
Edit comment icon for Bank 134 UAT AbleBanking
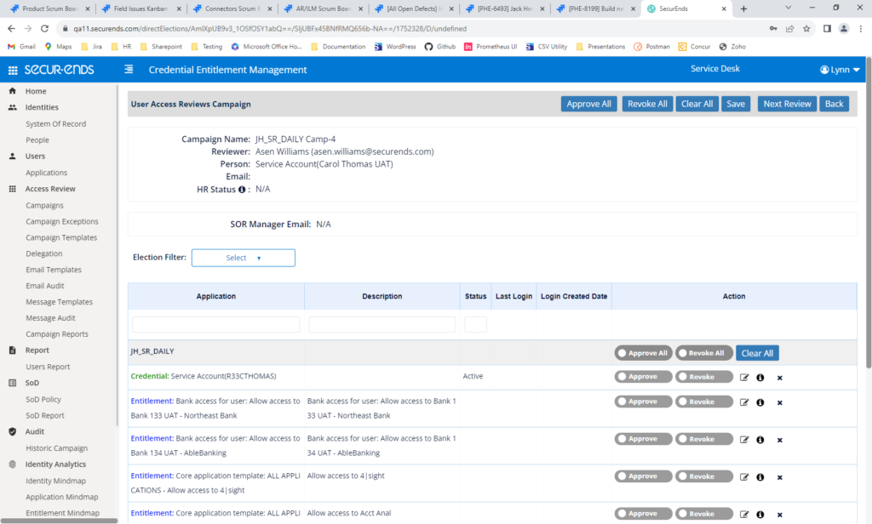744,440
